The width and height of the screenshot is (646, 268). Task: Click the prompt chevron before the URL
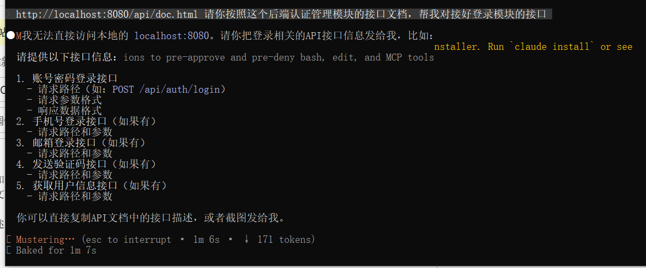(8, 14)
